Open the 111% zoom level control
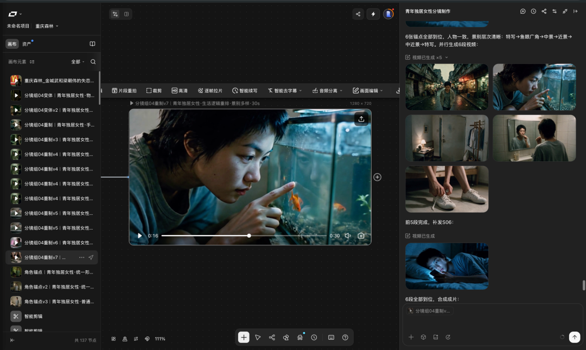The image size is (586, 350). [160, 339]
